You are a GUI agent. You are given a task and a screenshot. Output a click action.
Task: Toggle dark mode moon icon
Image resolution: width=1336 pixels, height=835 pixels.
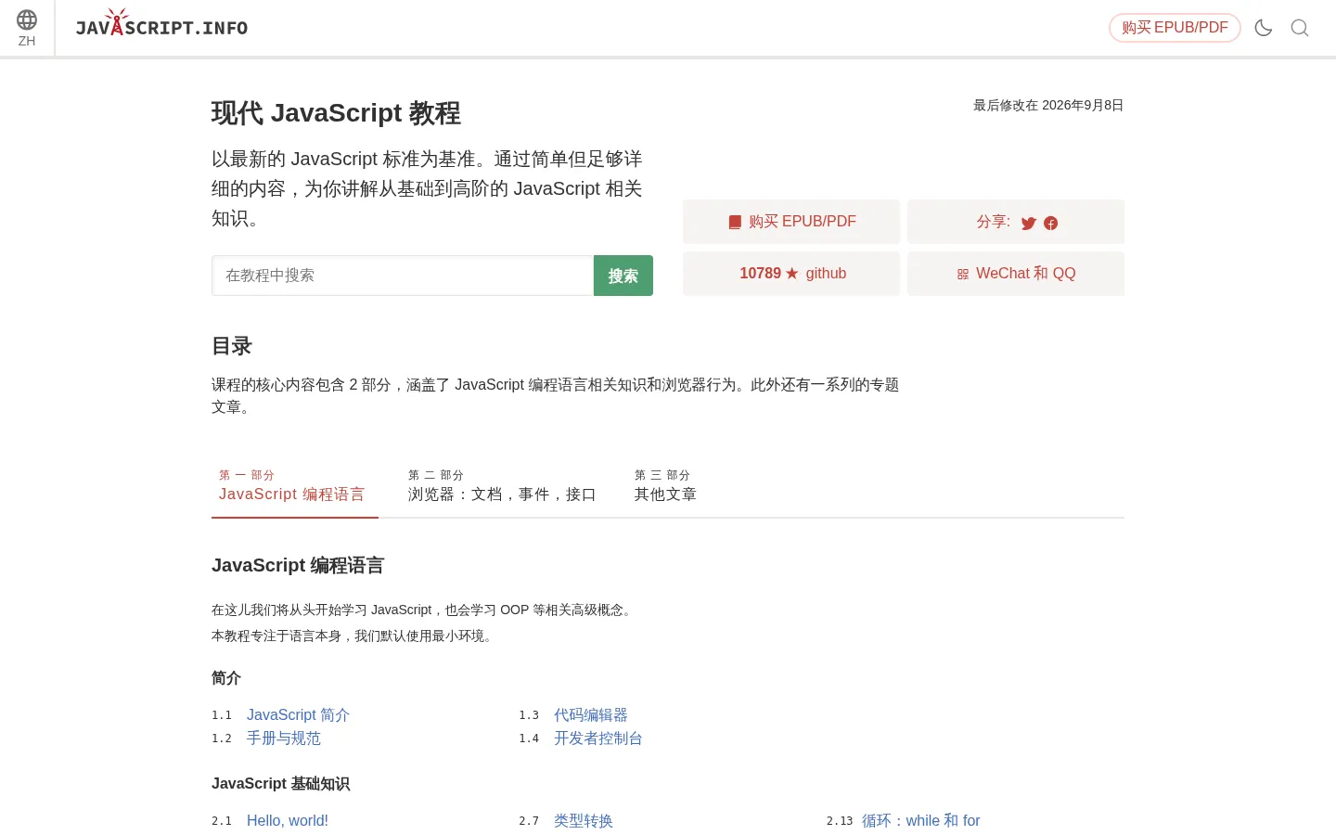click(1264, 28)
